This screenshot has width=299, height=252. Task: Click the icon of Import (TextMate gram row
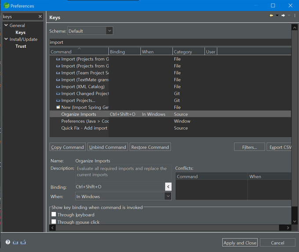coord(58,80)
